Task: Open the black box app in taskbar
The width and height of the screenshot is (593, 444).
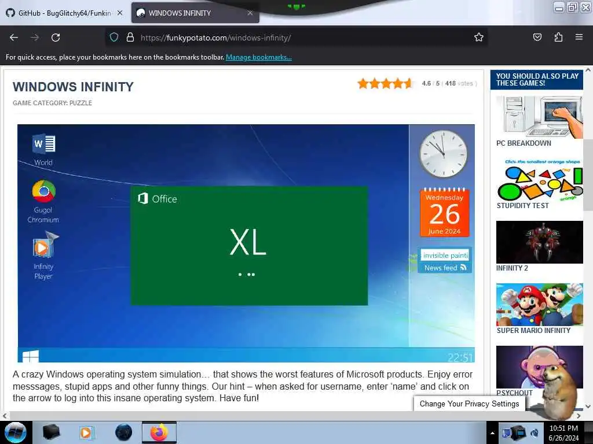Action: 52,432
